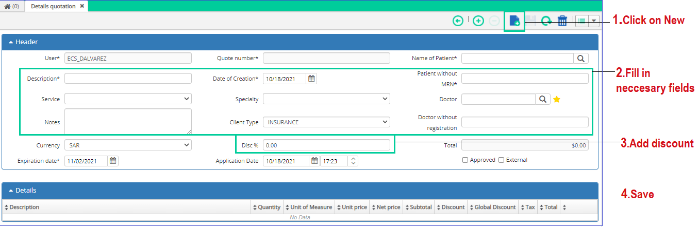Click the trash delete icon
This screenshot has height=227, width=699.
pos(562,21)
